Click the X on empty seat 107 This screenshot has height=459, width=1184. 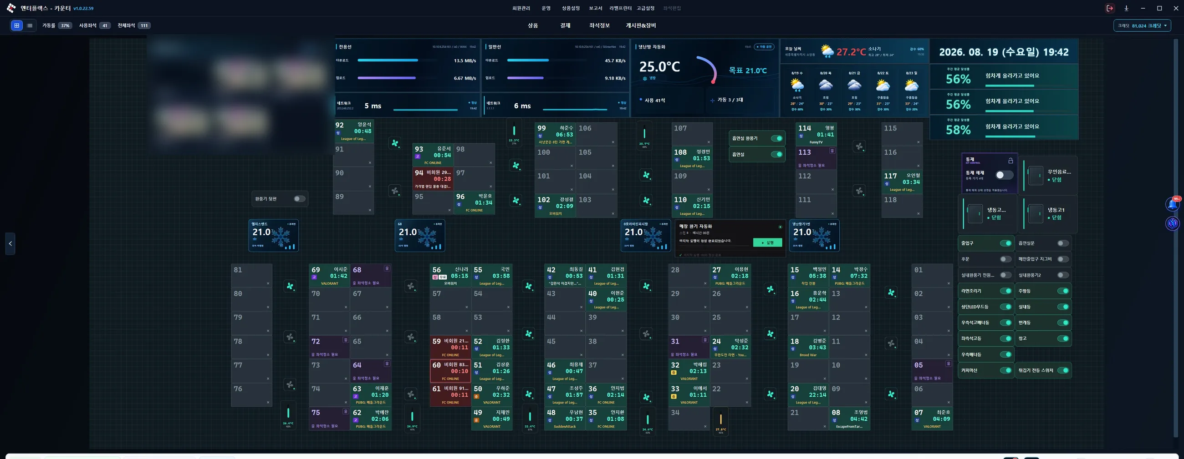pos(708,142)
